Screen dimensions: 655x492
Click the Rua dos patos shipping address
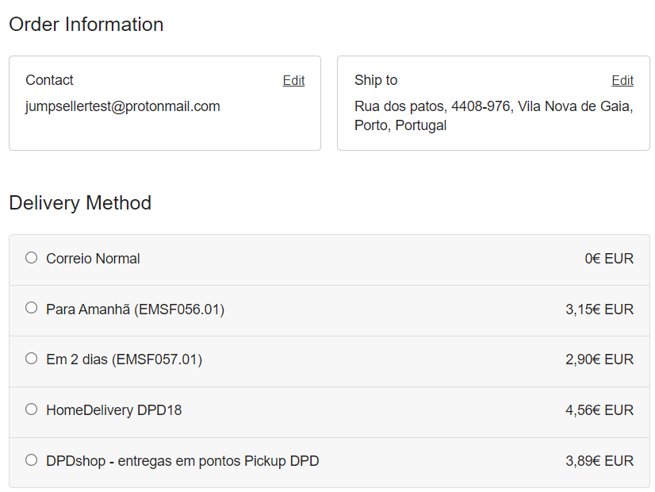coord(492,116)
